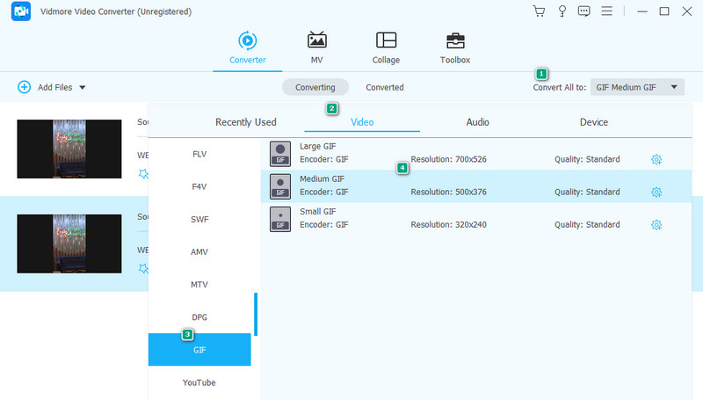Viewport: 703px width, 400px height.
Task: Show the Converted list
Action: pos(385,87)
